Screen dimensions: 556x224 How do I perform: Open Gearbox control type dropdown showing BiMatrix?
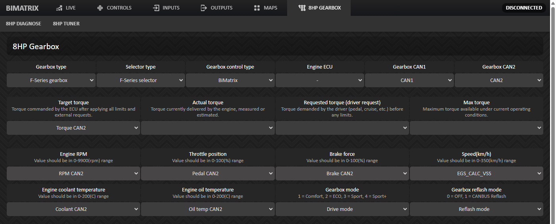click(x=230, y=80)
